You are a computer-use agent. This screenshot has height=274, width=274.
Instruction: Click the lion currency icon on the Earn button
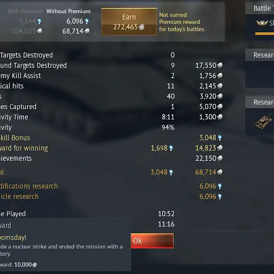coord(141,27)
